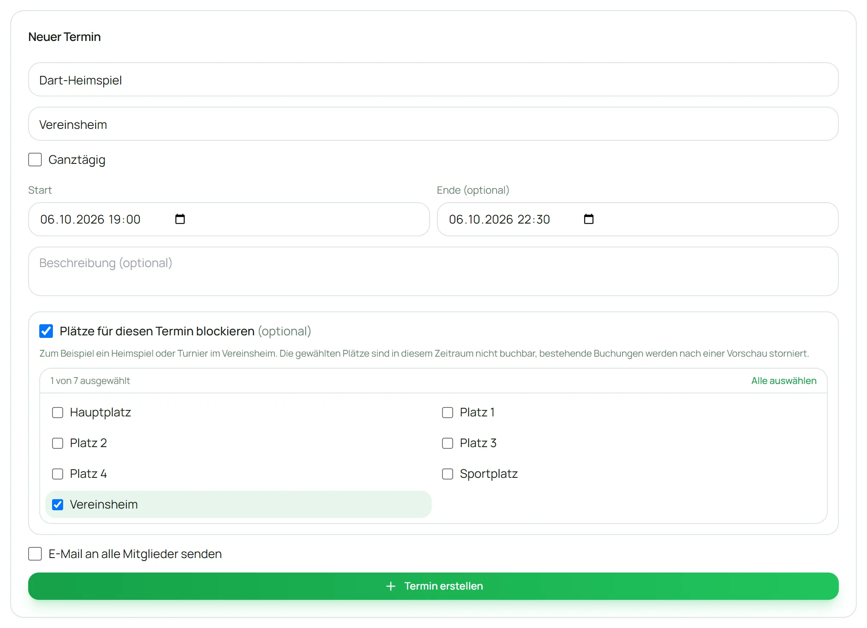Open the Ende date calendar picker icon
Viewport: 867px width, 628px height.
(589, 219)
